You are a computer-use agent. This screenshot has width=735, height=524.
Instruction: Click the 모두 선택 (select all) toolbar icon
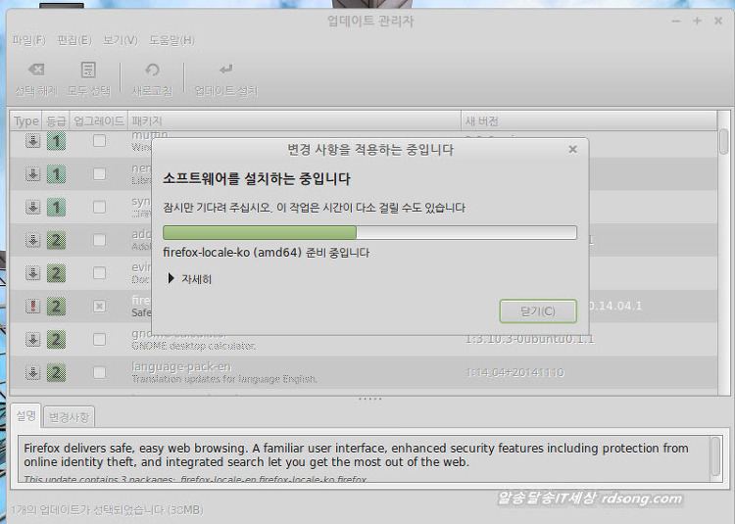[89, 71]
